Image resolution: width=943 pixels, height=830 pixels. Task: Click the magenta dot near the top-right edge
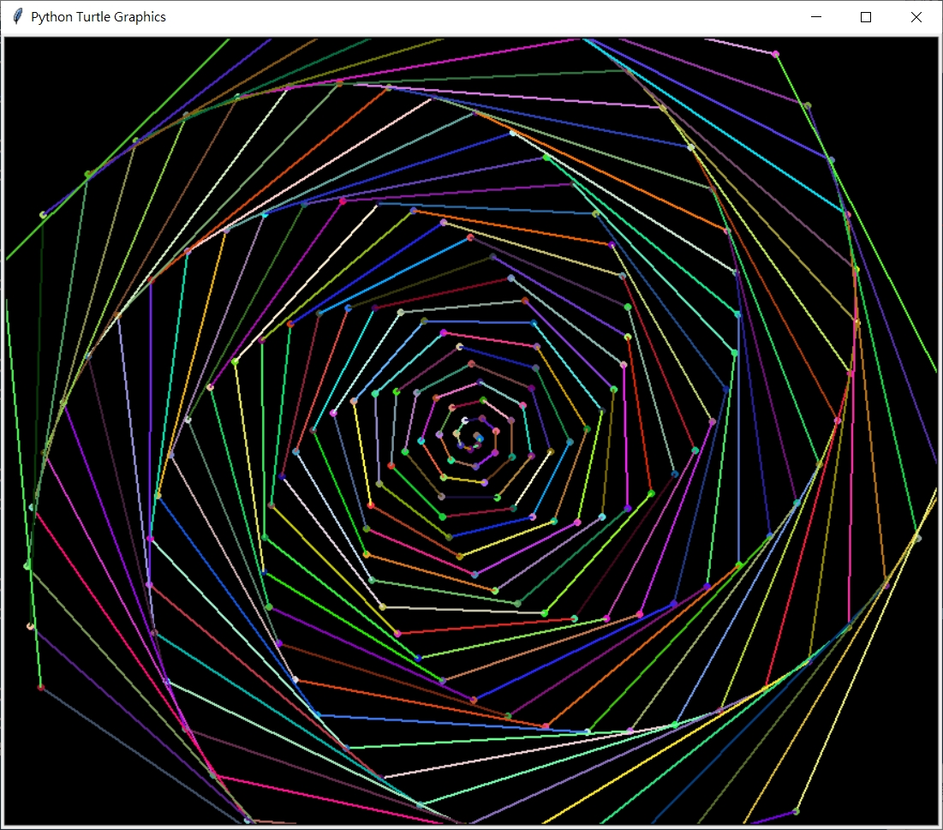(775, 53)
